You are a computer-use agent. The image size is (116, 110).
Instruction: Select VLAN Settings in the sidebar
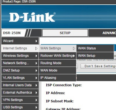coord(20,78)
